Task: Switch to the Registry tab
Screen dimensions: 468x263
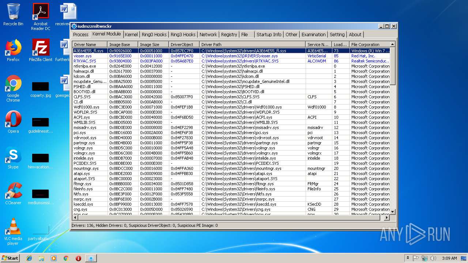Action: pos(229,34)
